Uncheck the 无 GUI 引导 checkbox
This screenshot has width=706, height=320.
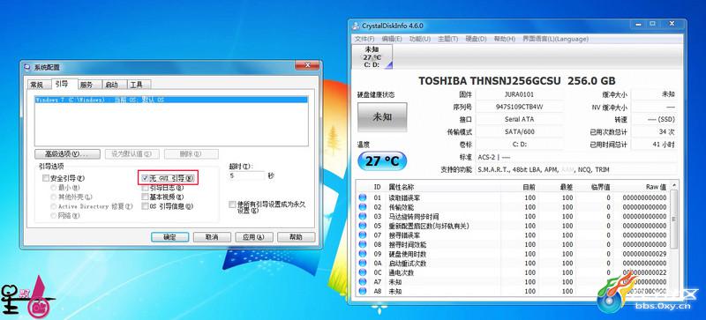[x=145, y=178]
